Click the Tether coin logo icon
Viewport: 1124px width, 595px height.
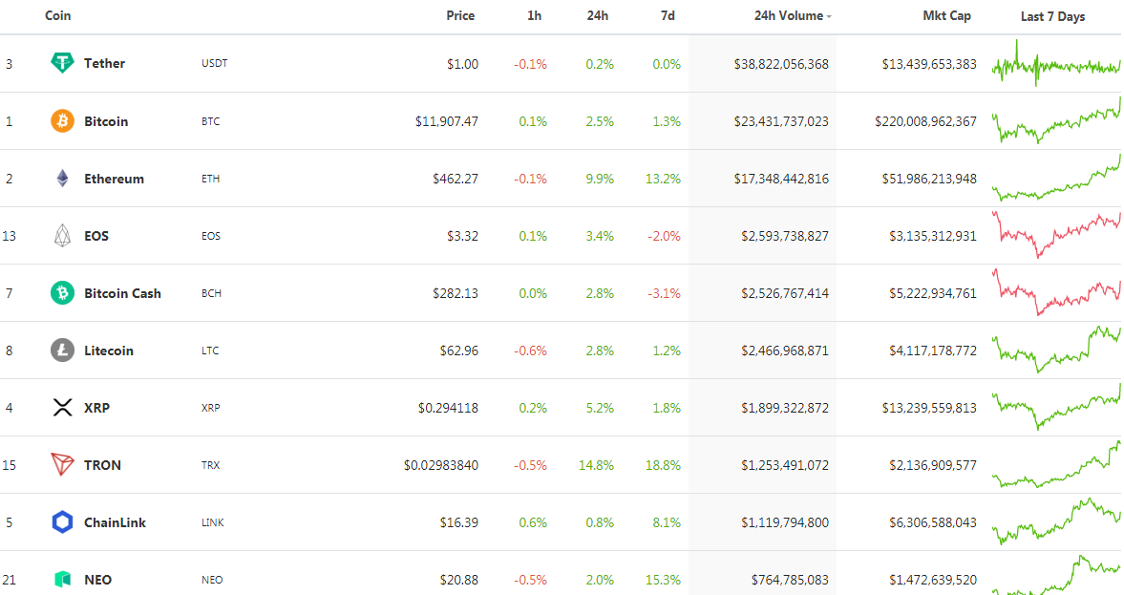coord(62,63)
